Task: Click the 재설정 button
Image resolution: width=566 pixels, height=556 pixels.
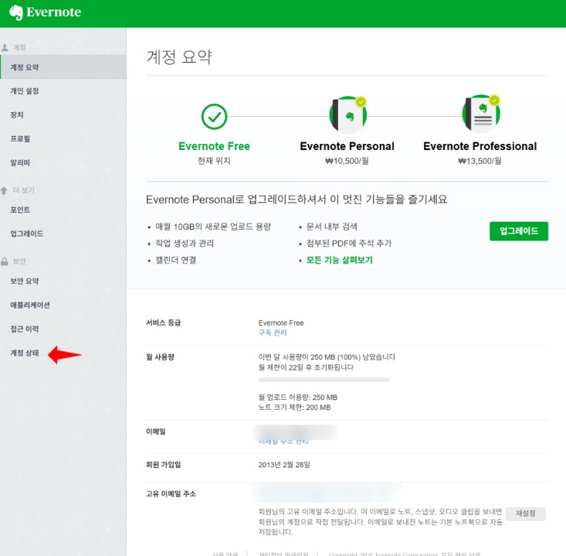Action: coord(526,513)
